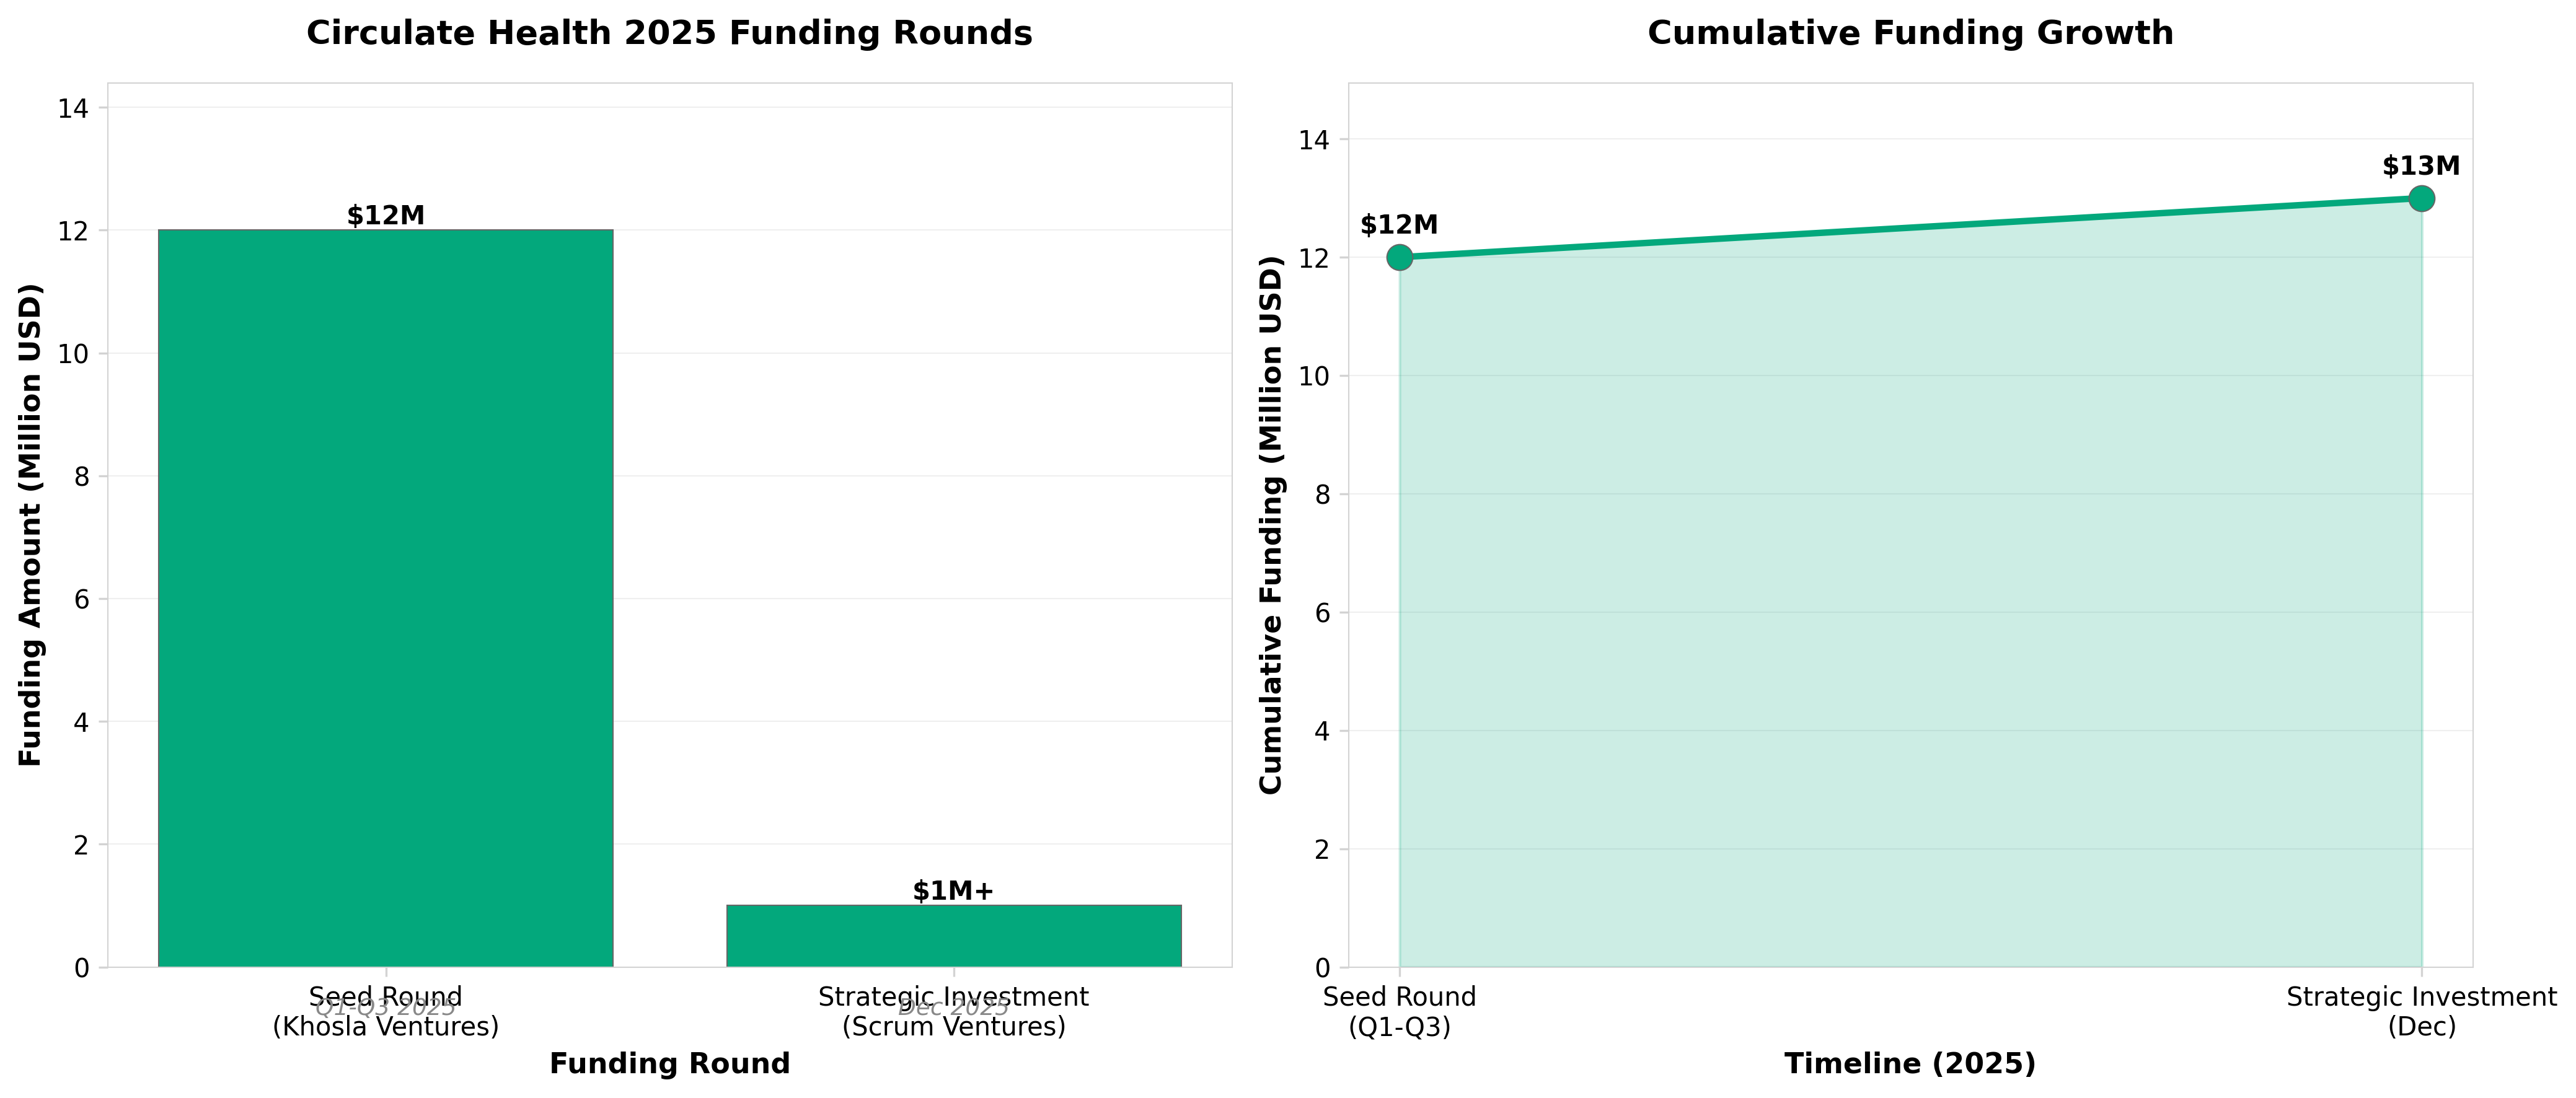2576x1098 pixels.
Task: Click the '$13M' annotation in the line chart
Action: [2420, 166]
